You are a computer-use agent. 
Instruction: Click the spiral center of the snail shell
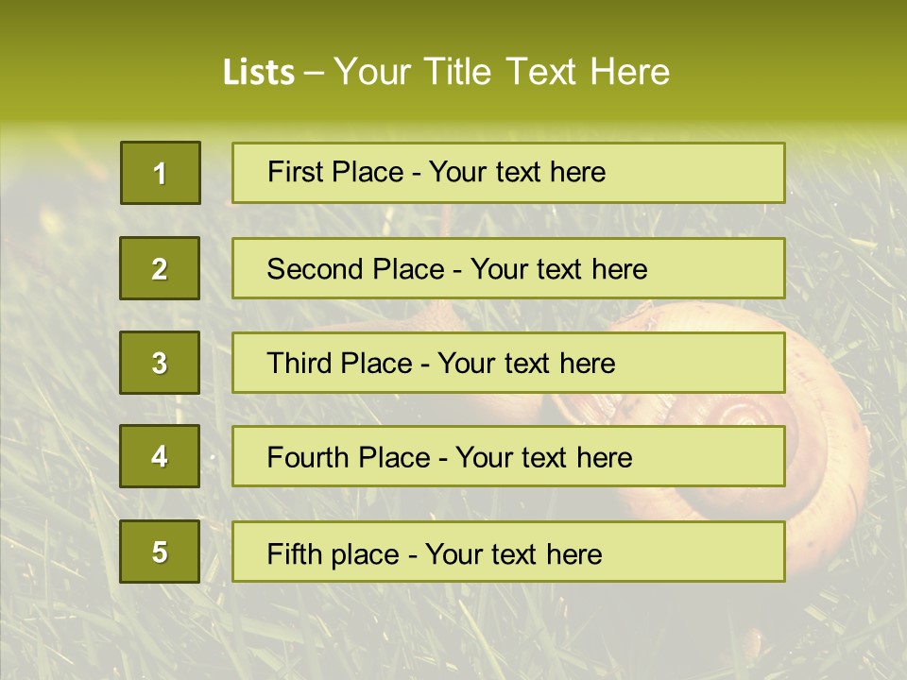pos(740,416)
